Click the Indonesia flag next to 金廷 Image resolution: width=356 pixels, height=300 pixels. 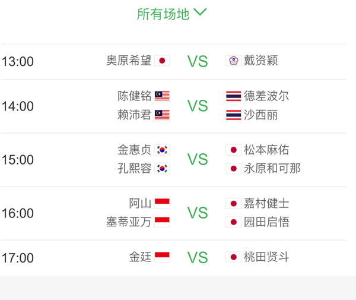(x=162, y=257)
